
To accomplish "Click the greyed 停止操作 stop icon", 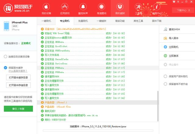I will [x=165, y=64].
